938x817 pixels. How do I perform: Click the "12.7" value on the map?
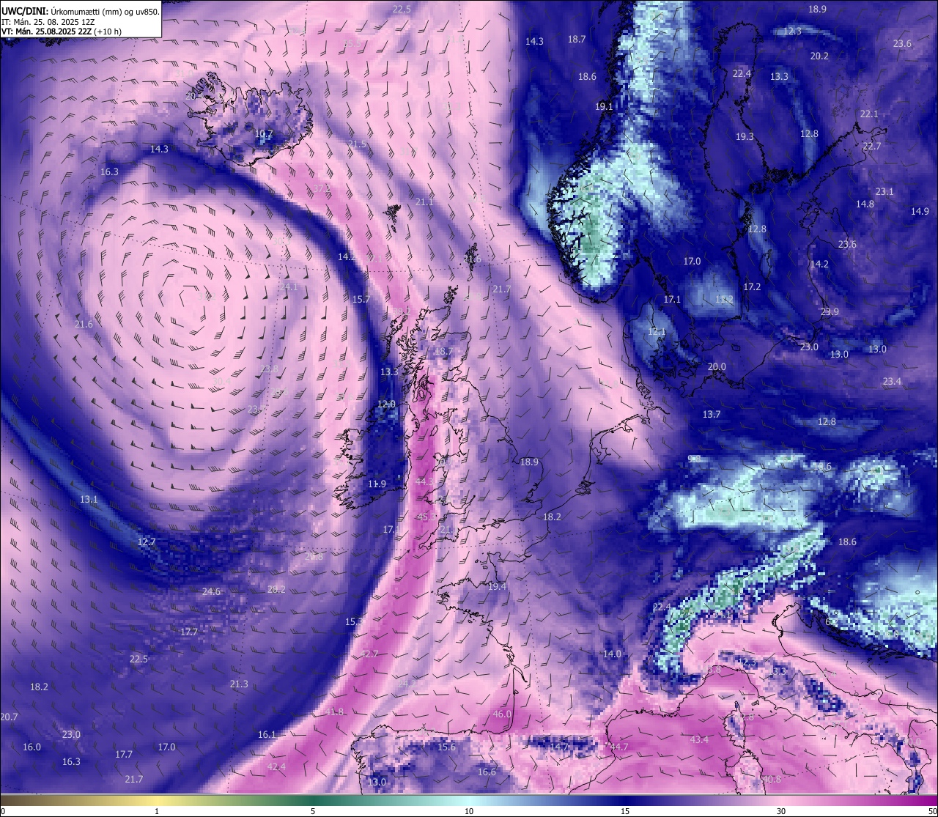click(x=147, y=541)
